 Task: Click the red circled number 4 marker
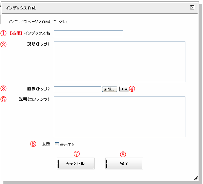coord(132,89)
